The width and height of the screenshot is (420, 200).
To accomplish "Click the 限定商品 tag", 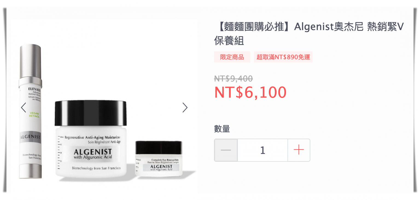I will click(x=232, y=57).
